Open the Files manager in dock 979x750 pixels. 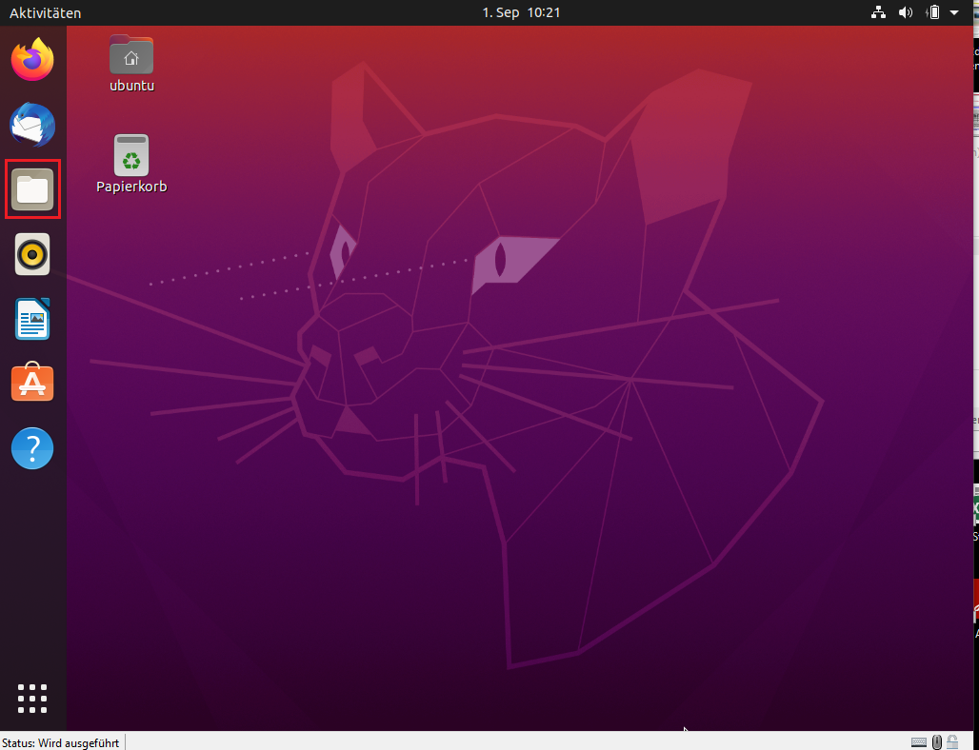click(x=32, y=189)
